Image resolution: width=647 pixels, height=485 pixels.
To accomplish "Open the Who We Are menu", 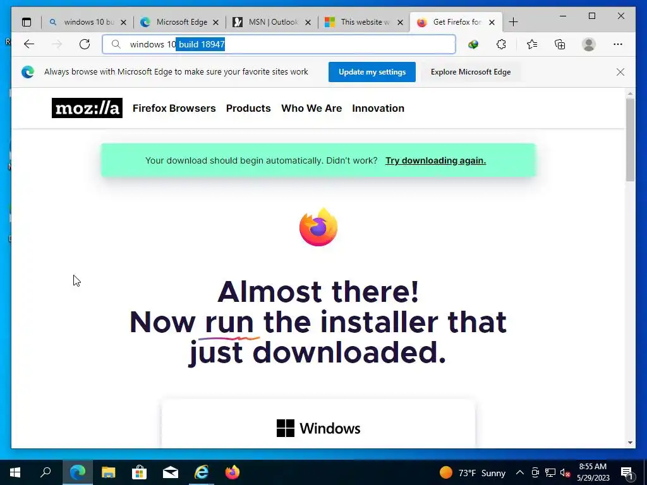I will click(311, 108).
